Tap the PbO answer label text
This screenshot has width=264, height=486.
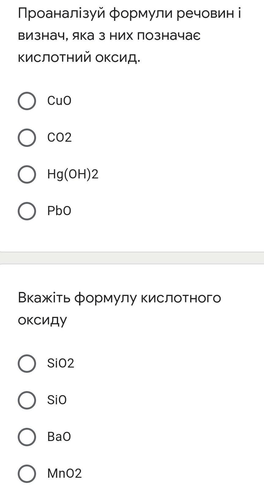(59, 211)
